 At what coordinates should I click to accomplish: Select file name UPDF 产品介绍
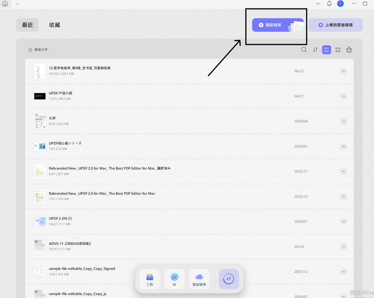point(60,93)
